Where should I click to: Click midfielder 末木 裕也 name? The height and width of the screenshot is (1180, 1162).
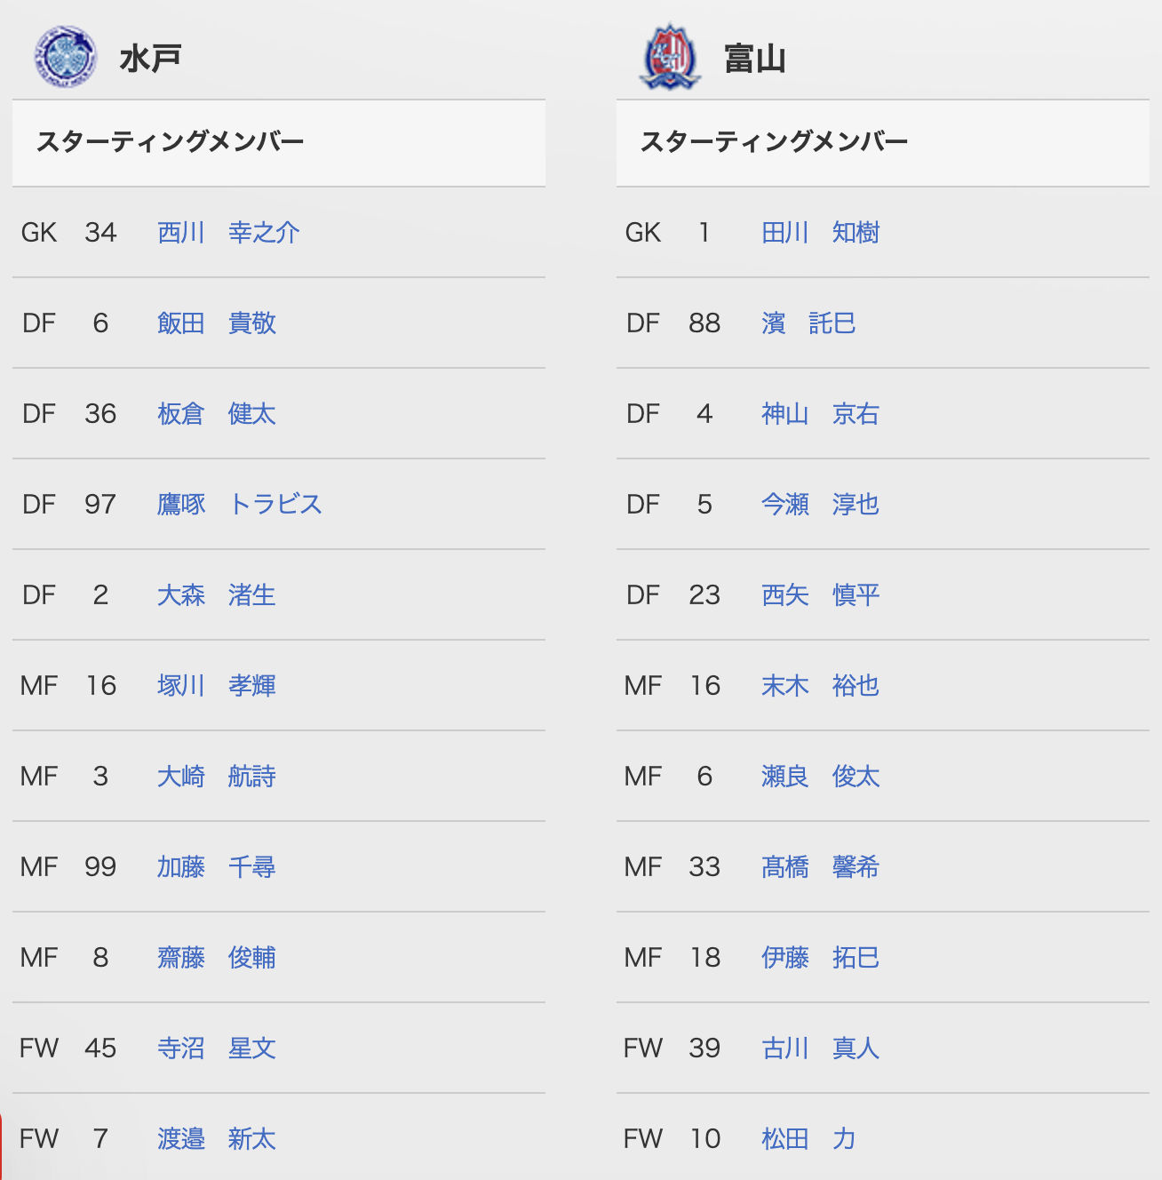click(x=821, y=686)
